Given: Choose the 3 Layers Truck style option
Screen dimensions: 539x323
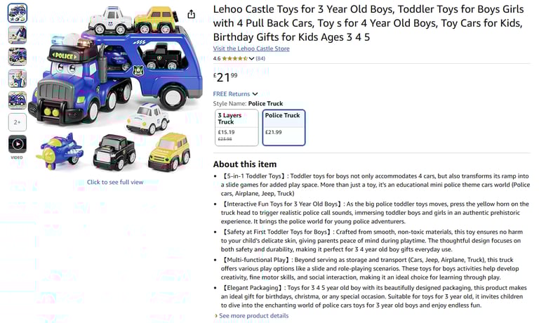Looking at the screenshot, I should tap(237, 128).
